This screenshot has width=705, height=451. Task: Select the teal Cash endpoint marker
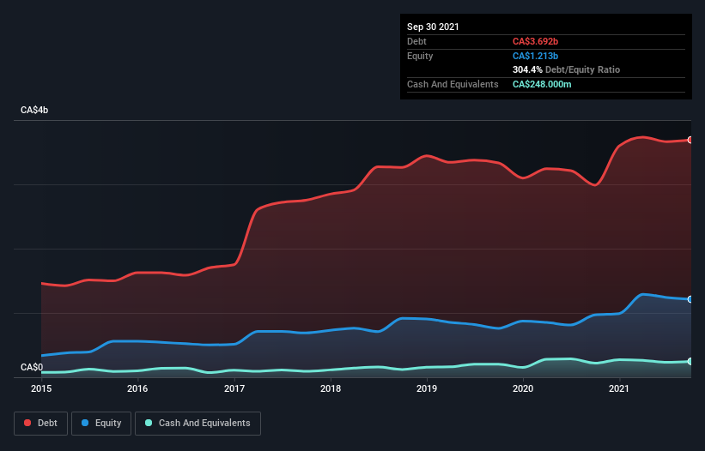(690, 362)
